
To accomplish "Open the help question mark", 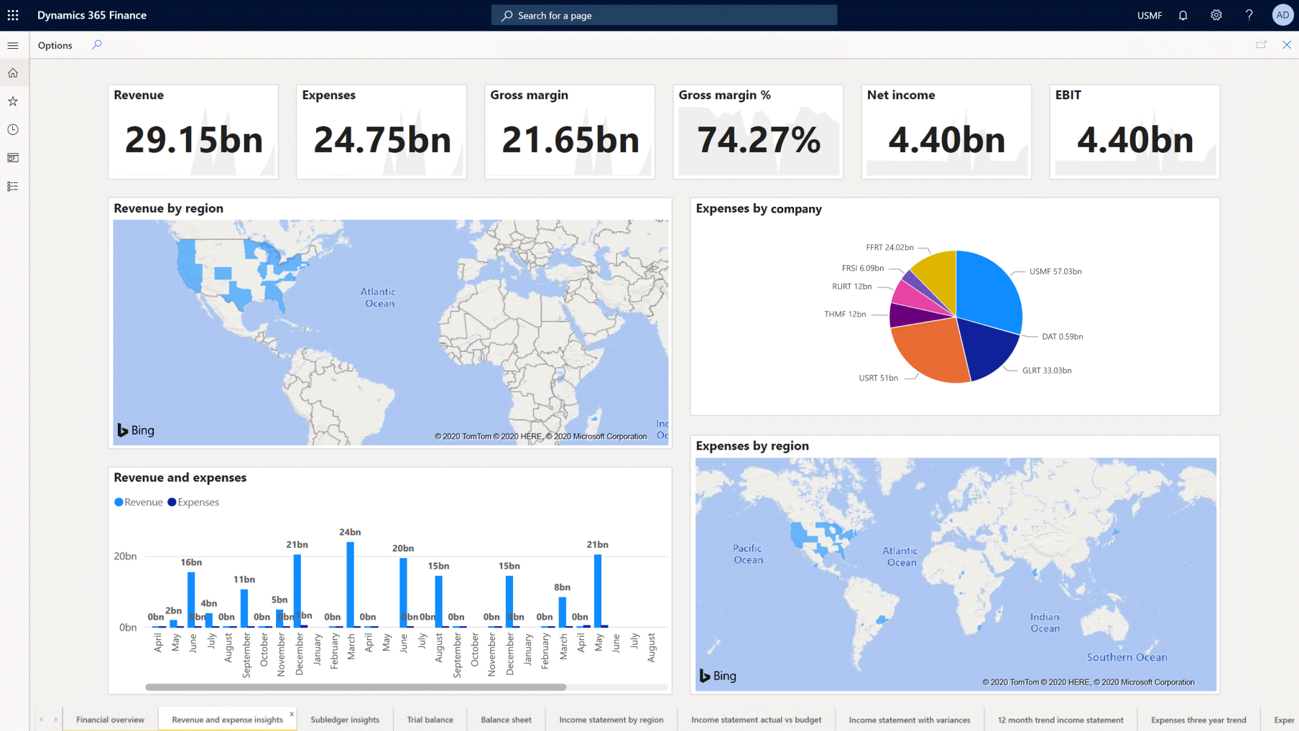I will (x=1249, y=15).
